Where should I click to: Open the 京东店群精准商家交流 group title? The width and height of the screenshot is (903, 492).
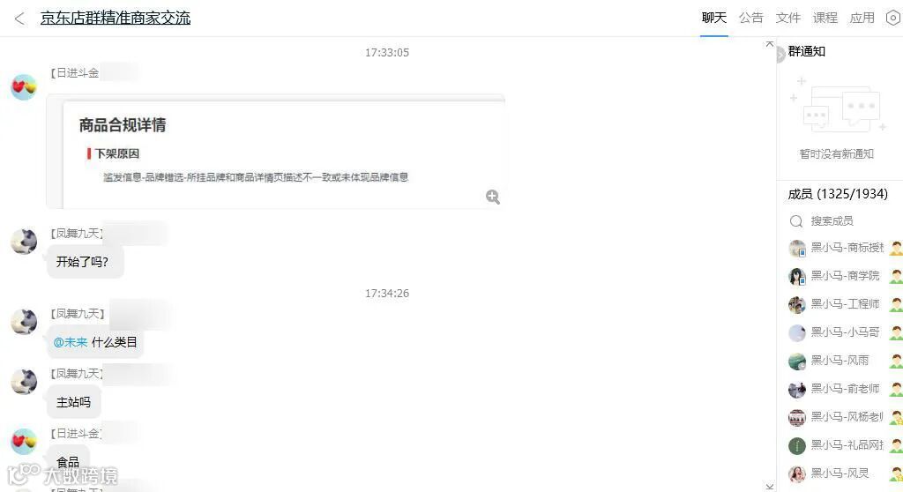tap(116, 18)
